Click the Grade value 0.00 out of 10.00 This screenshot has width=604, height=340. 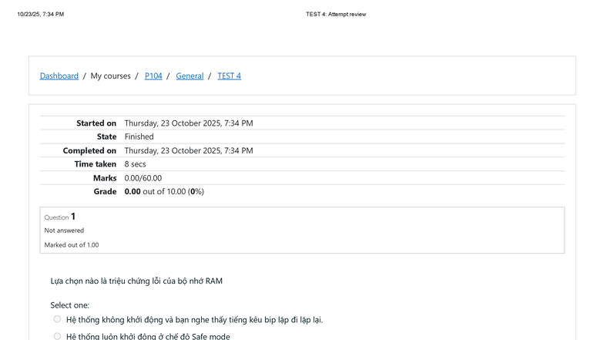[x=164, y=191]
